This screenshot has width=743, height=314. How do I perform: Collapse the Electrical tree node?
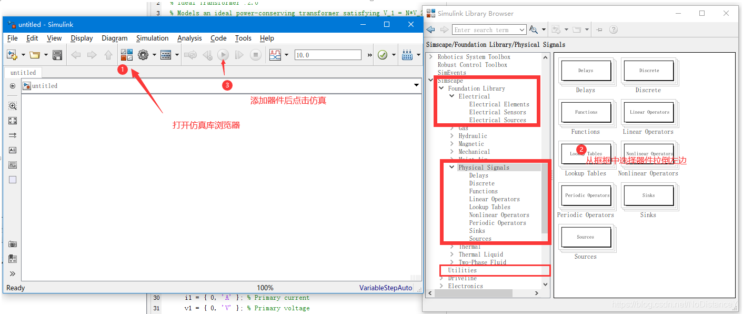pyautogui.click(x=452, y=96)
